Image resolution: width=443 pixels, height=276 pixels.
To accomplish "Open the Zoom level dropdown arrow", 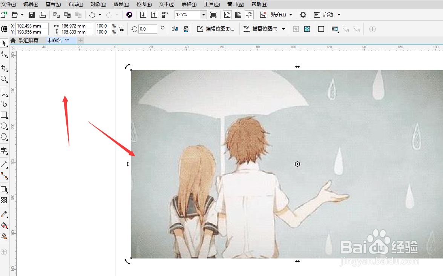I will click(204, 15).
